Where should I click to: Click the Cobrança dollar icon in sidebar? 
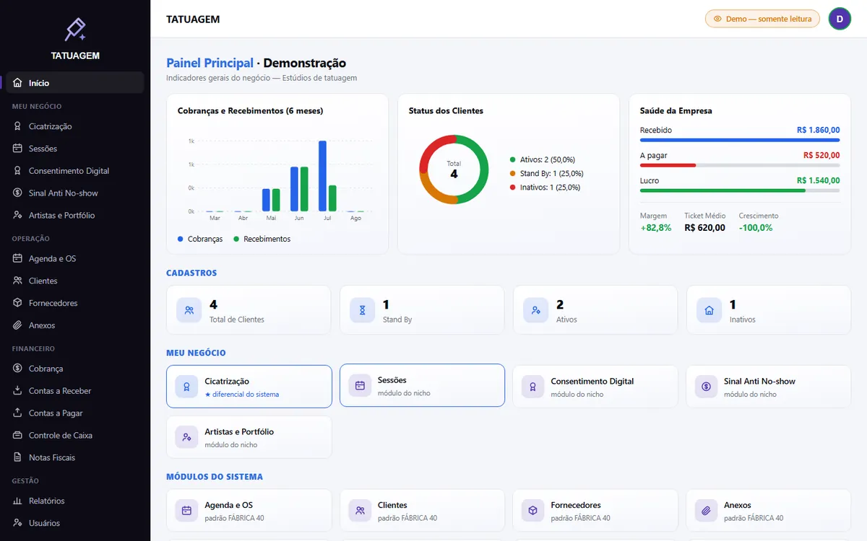(17, 369)
